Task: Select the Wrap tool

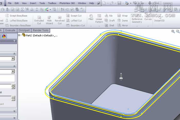Action: click(x=122, y=16)
